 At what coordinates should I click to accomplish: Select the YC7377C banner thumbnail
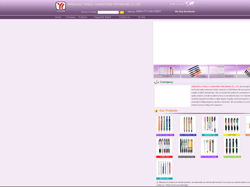coord(223,71)
